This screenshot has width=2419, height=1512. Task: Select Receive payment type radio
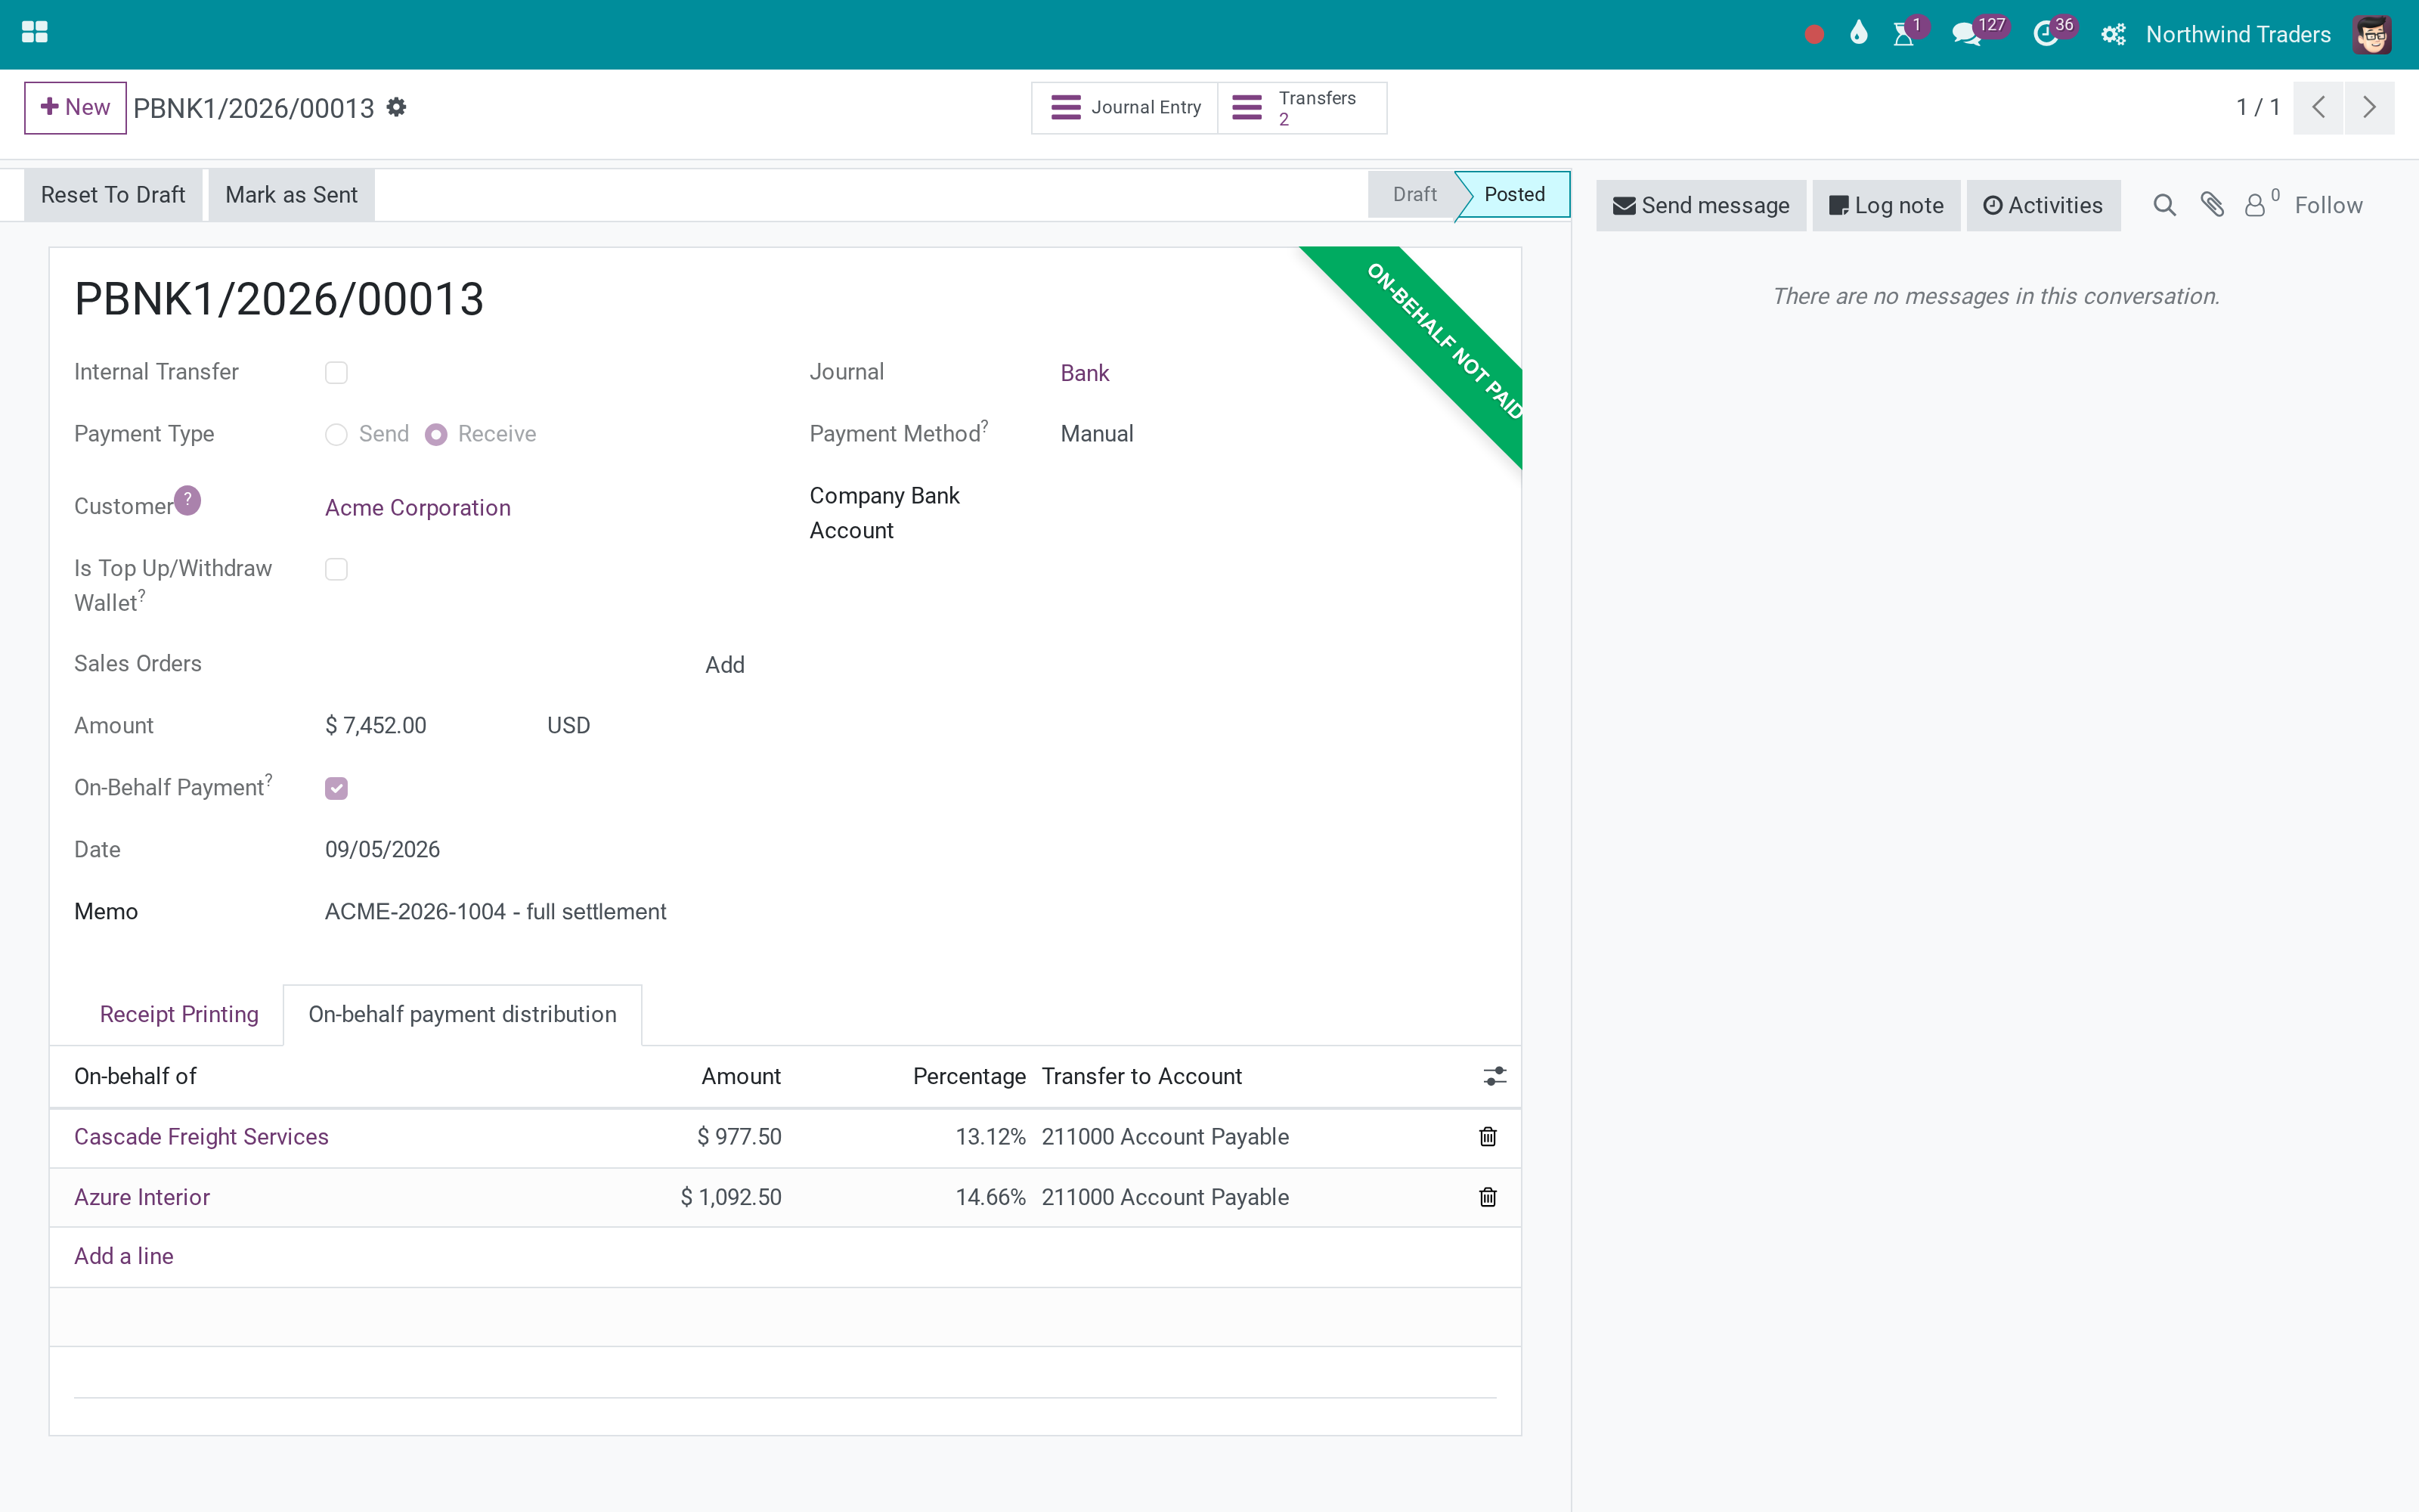pos(436,434)
